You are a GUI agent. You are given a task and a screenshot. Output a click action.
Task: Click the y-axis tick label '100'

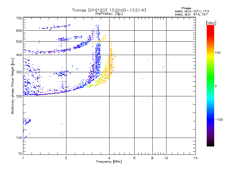[19, 138]
